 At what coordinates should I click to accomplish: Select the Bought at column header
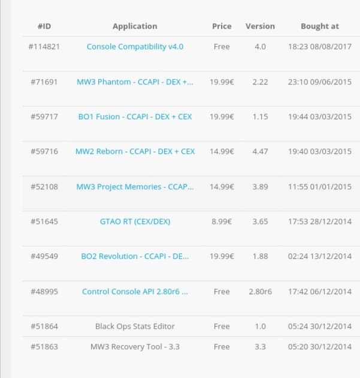pos(320,26)
